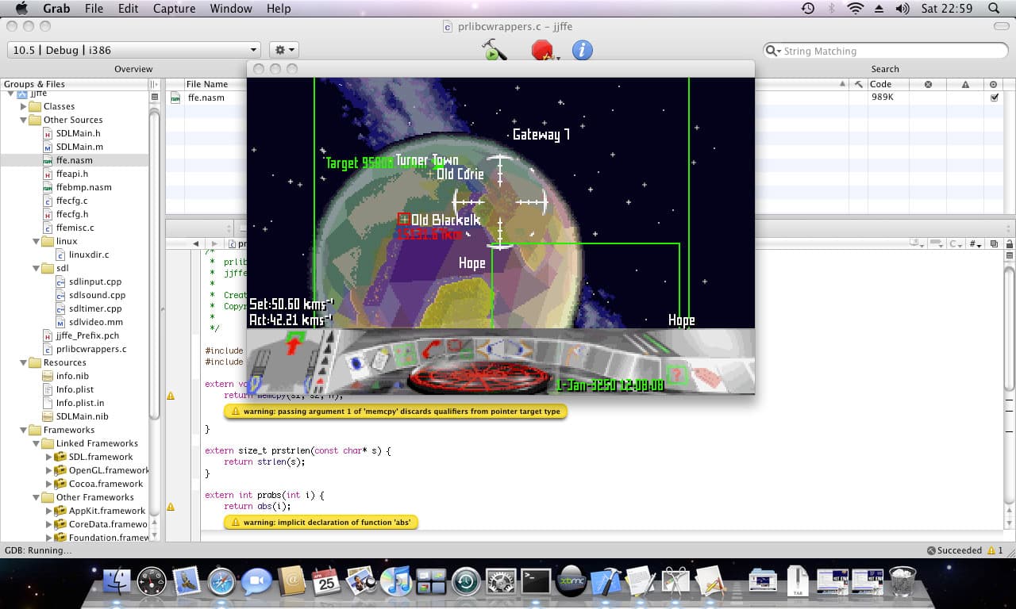1016x609 pixels.
Task: Collapse the Frameworks group
Action: (23, 430)
